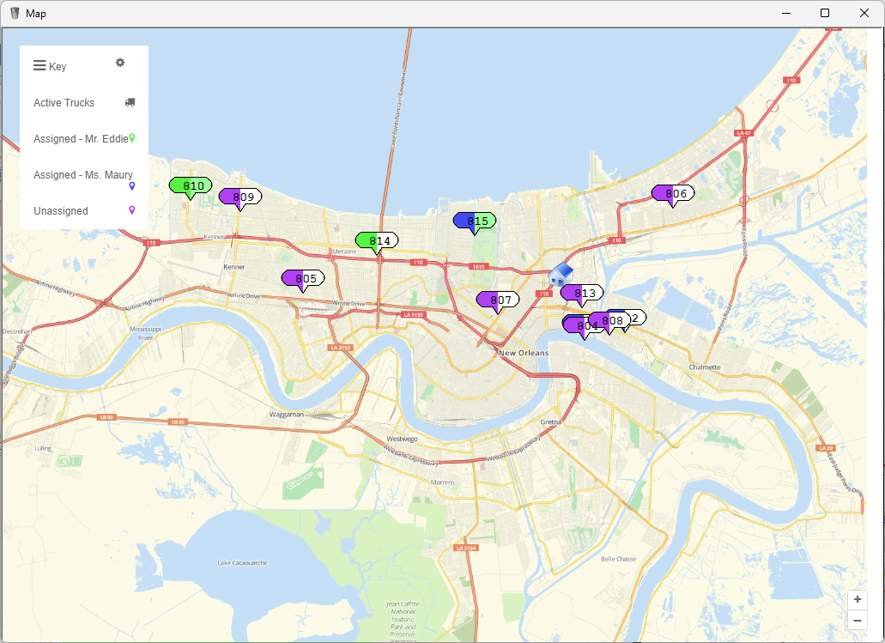
Task: Click the blue house depot icon
Action: pos(561,275)
